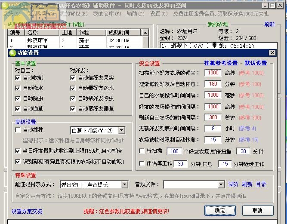Edit 搜索每轮好友后自动休息 field
The width and height of the screenshot is (287, 224).
pyautogui.click(x=213, y=84)
